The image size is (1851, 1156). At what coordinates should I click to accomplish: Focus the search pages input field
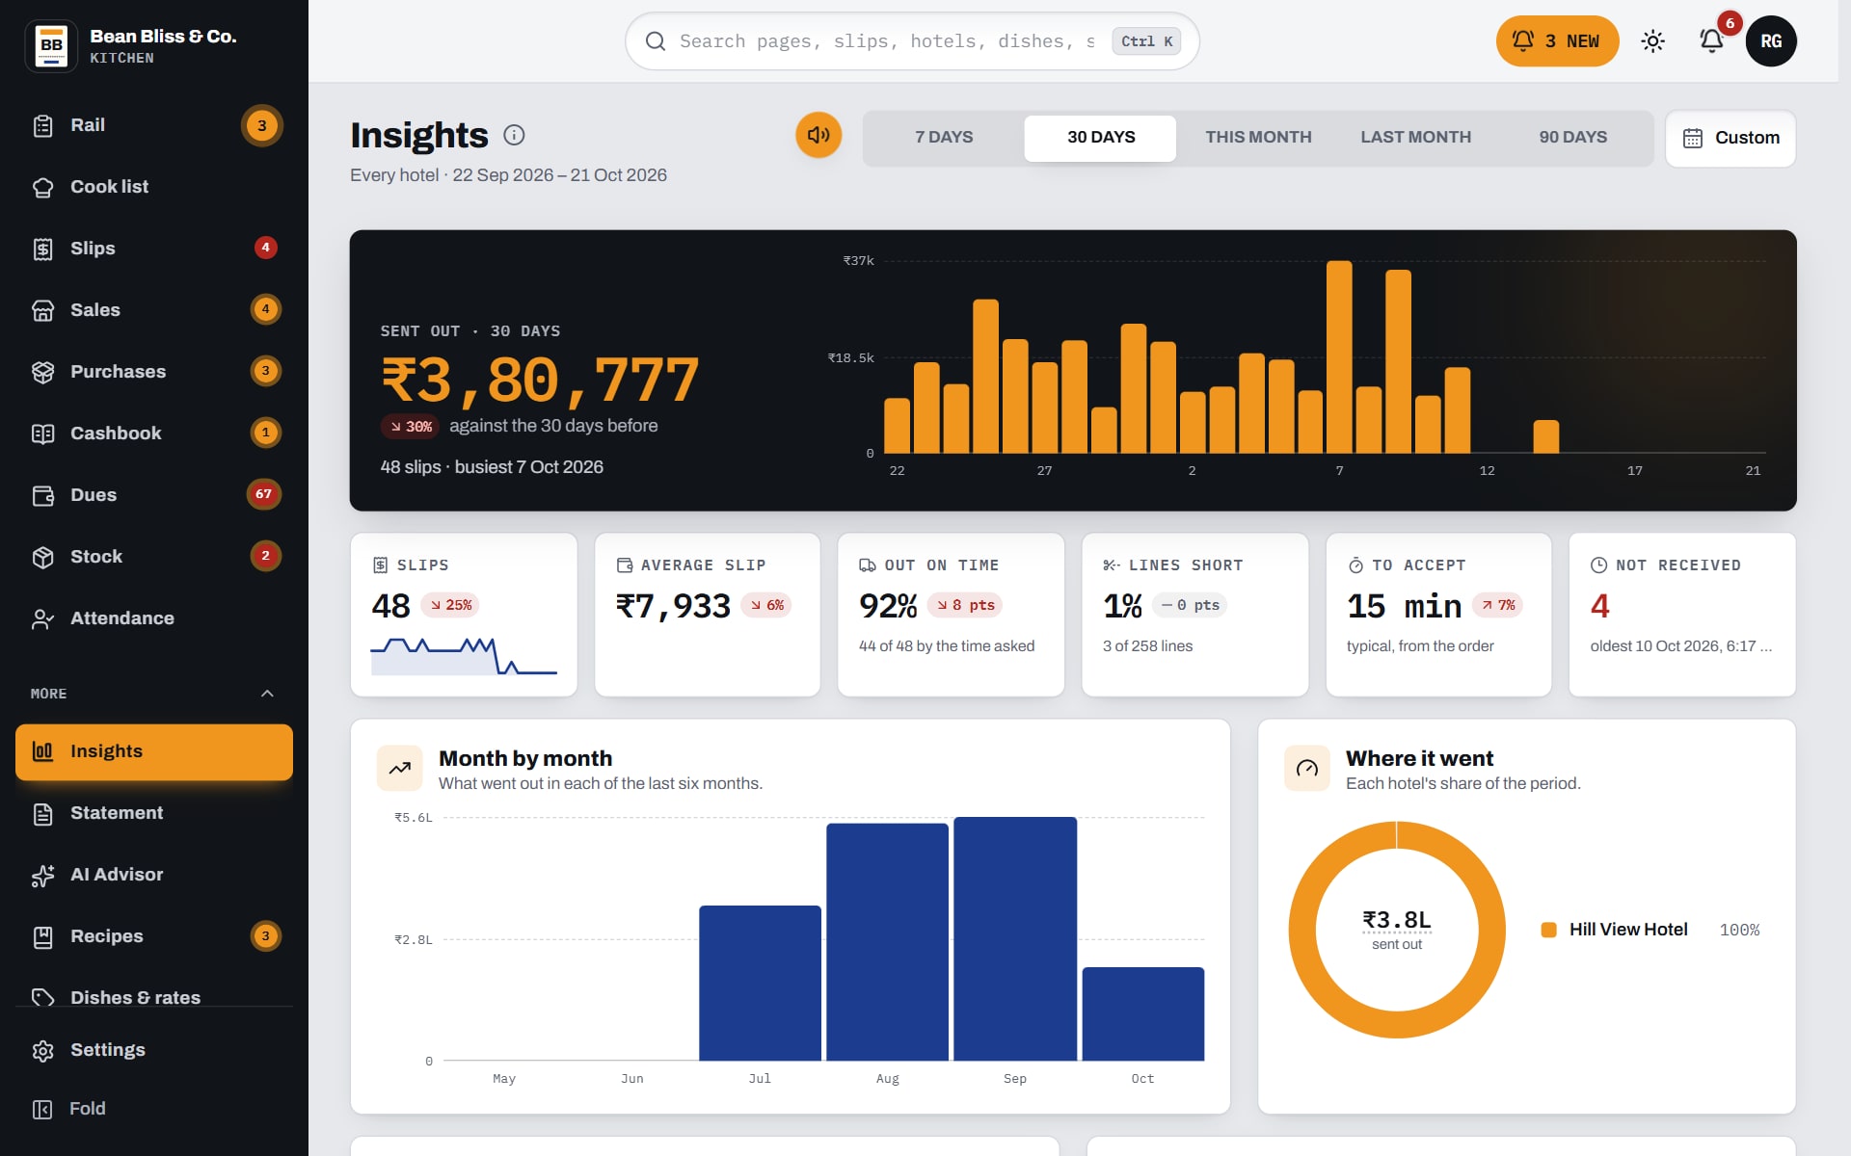pyautogui.click(x=888, y=41)
